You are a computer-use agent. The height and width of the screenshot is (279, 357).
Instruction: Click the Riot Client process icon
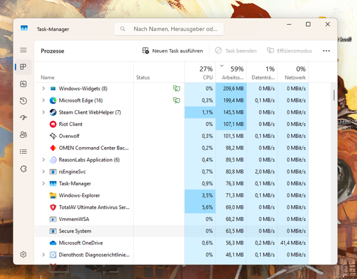tap(53, 124)
